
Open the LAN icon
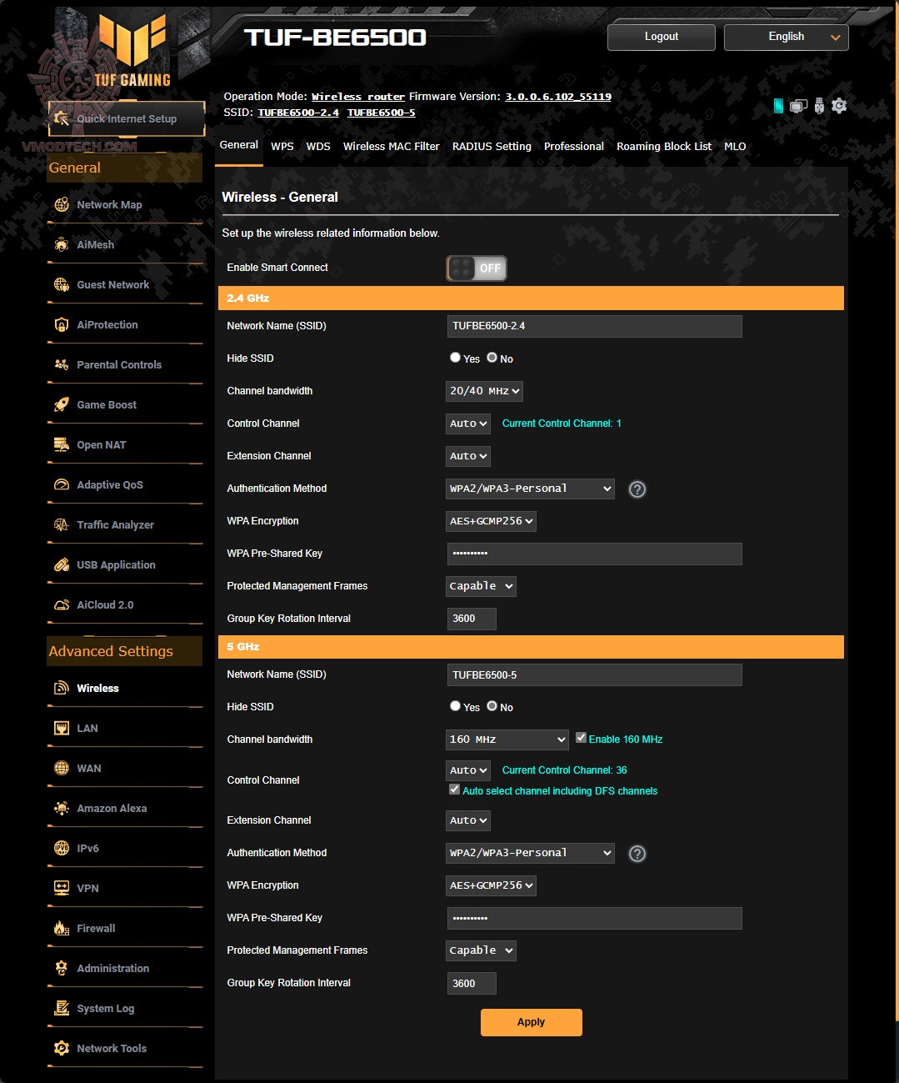coord(62,728)
